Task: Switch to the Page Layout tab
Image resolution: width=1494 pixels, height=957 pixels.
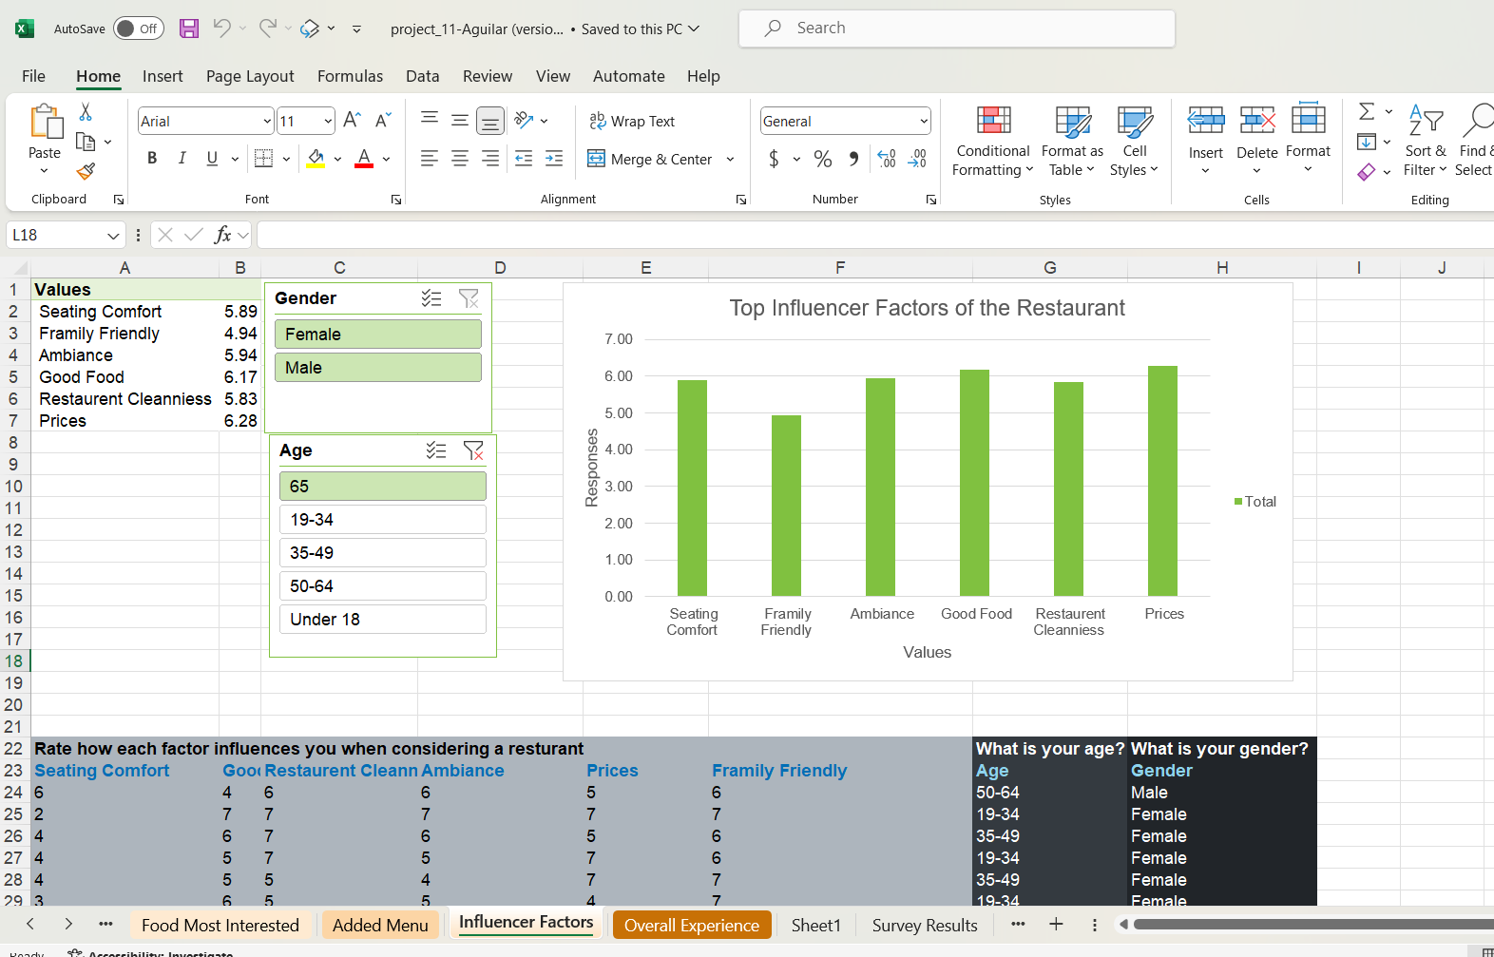Action: click(x=250, y=76)
